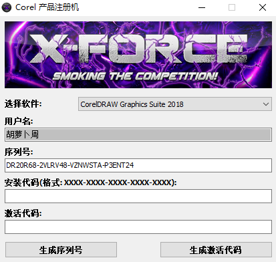The width and height of the screenshot is (276, 262).
Task: Focus the empty 安装代码 input field
Action: pos(138,196)
